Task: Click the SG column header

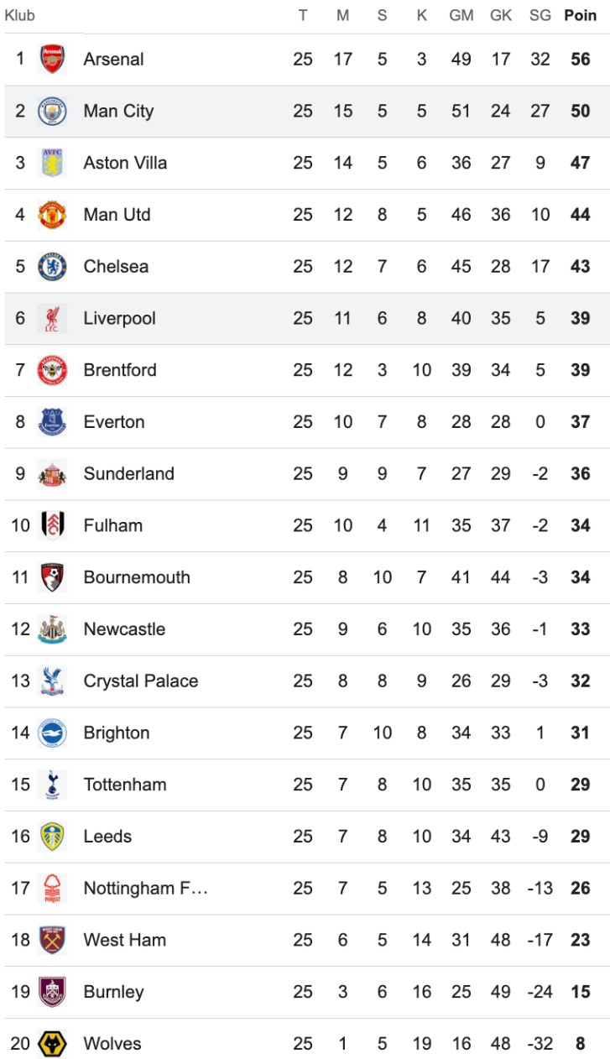Action: [540, 15]
